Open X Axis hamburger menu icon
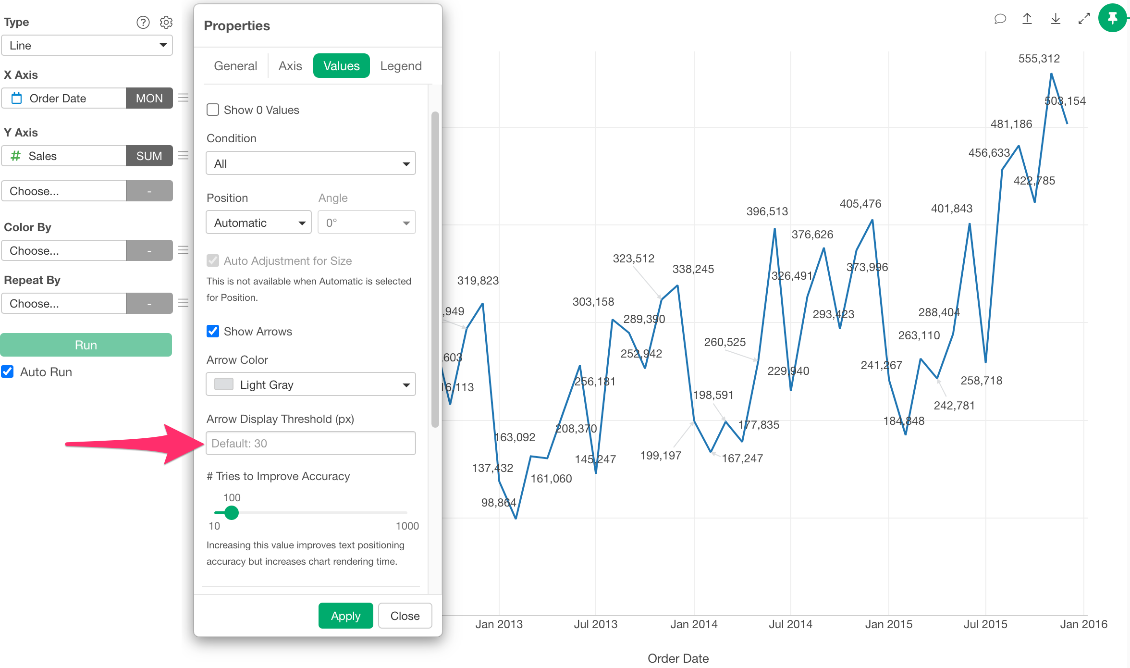Viewport: 1130px width, 668px height. coord(183,98)
